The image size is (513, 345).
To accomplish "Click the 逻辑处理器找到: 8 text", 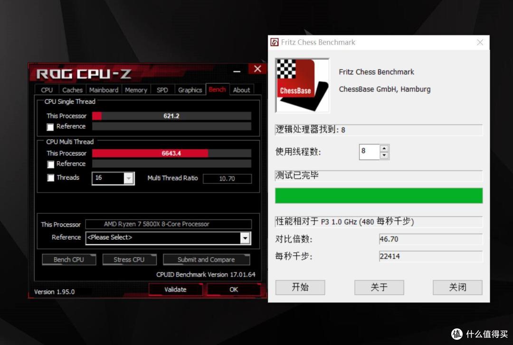I will (310, 129).
